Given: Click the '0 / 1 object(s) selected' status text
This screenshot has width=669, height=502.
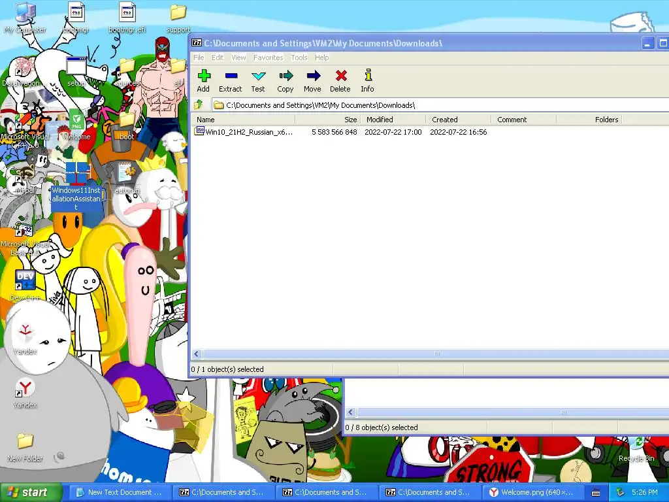Looking at the screenshot, I should click(x=227, y=369).
